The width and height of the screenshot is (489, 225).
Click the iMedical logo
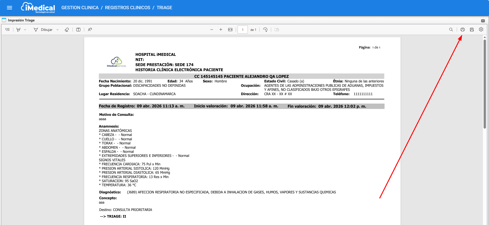click(38, 8)
